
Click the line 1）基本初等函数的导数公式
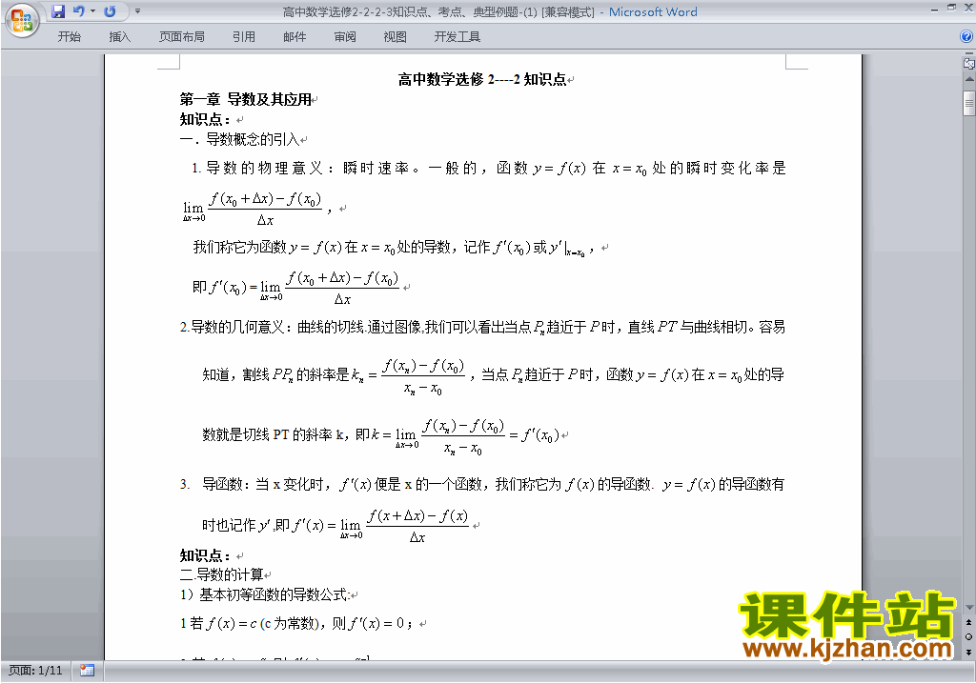[x=264, y=595]
